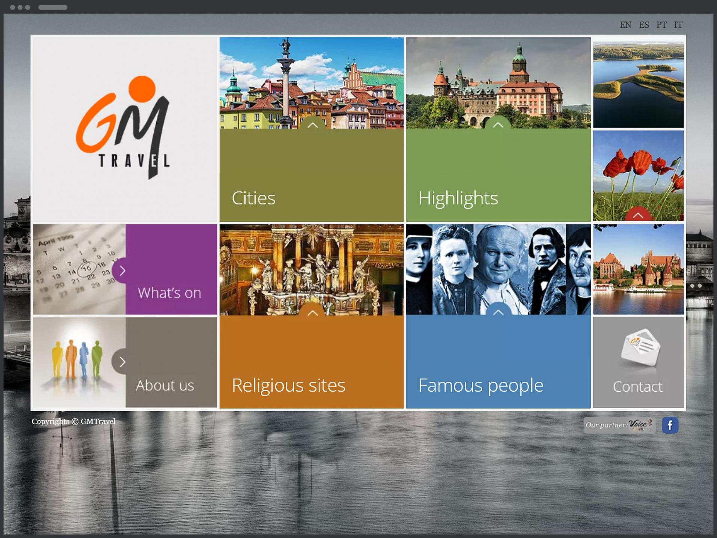The image size is (717, 538).
Task: Click the red chevron on poppies photo
Action: pyautogui.click(x=638, y=215)
